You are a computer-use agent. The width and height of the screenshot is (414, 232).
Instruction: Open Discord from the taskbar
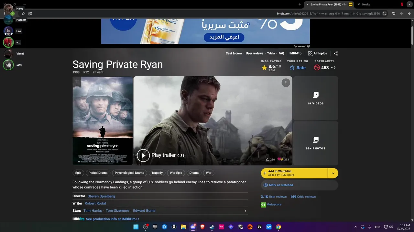click(x=193, y=227)
